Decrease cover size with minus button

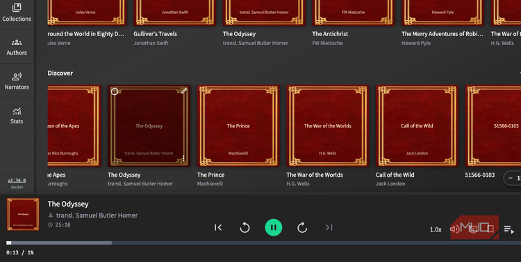[510, 178]
